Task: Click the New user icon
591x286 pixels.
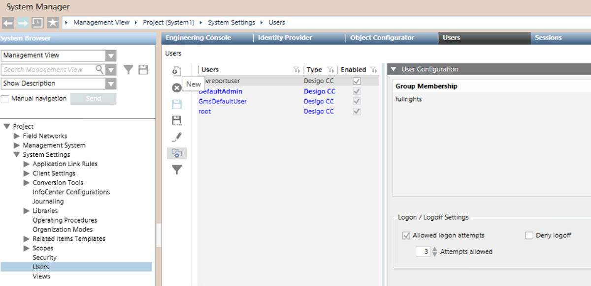Action: tap(176, 72)
